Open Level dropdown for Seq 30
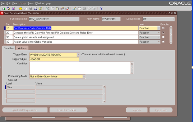193x122 pixels. 159,37
